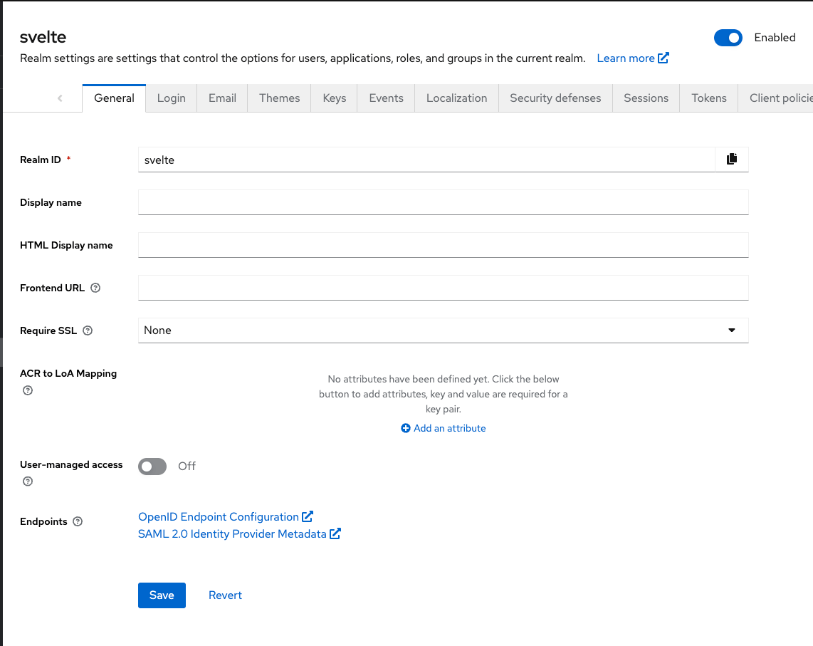
Task: Click the HTML Display name field
Action: [x=443, y=245]
